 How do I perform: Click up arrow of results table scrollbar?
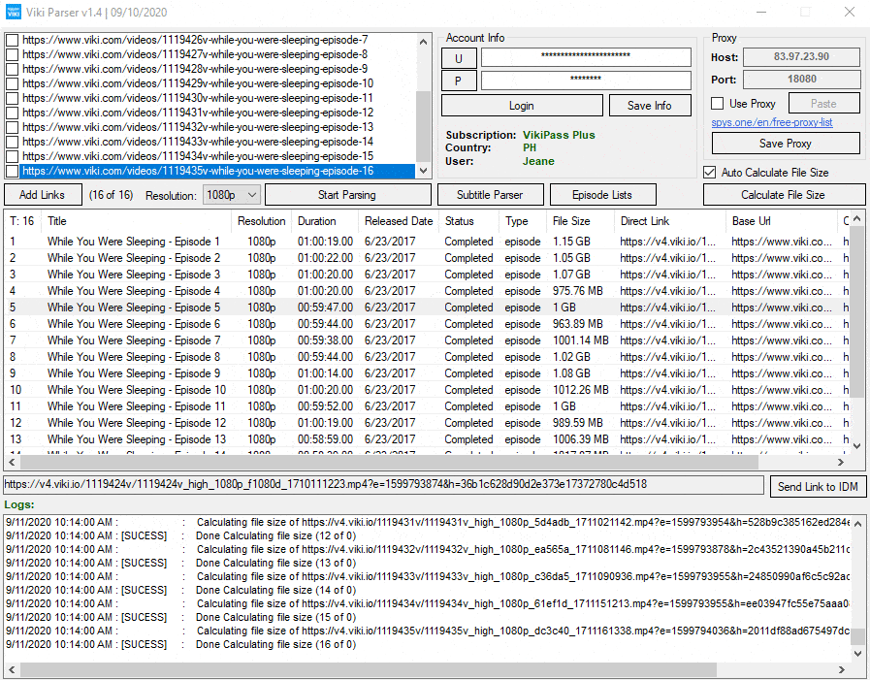pyautogui.click(x=856, y=217)
